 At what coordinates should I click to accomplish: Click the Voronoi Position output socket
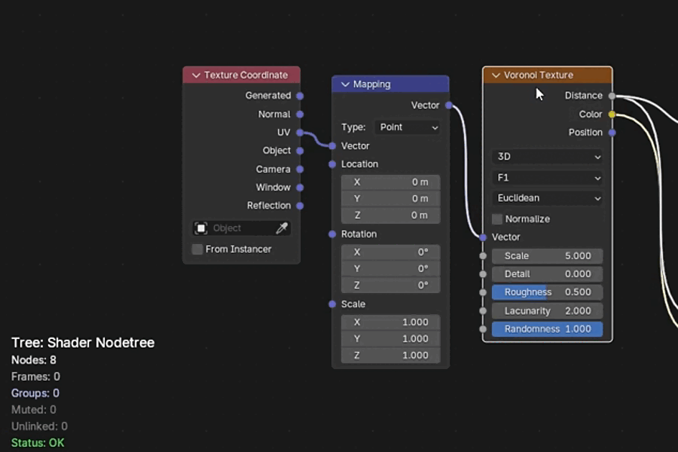(x=612, y=133)
